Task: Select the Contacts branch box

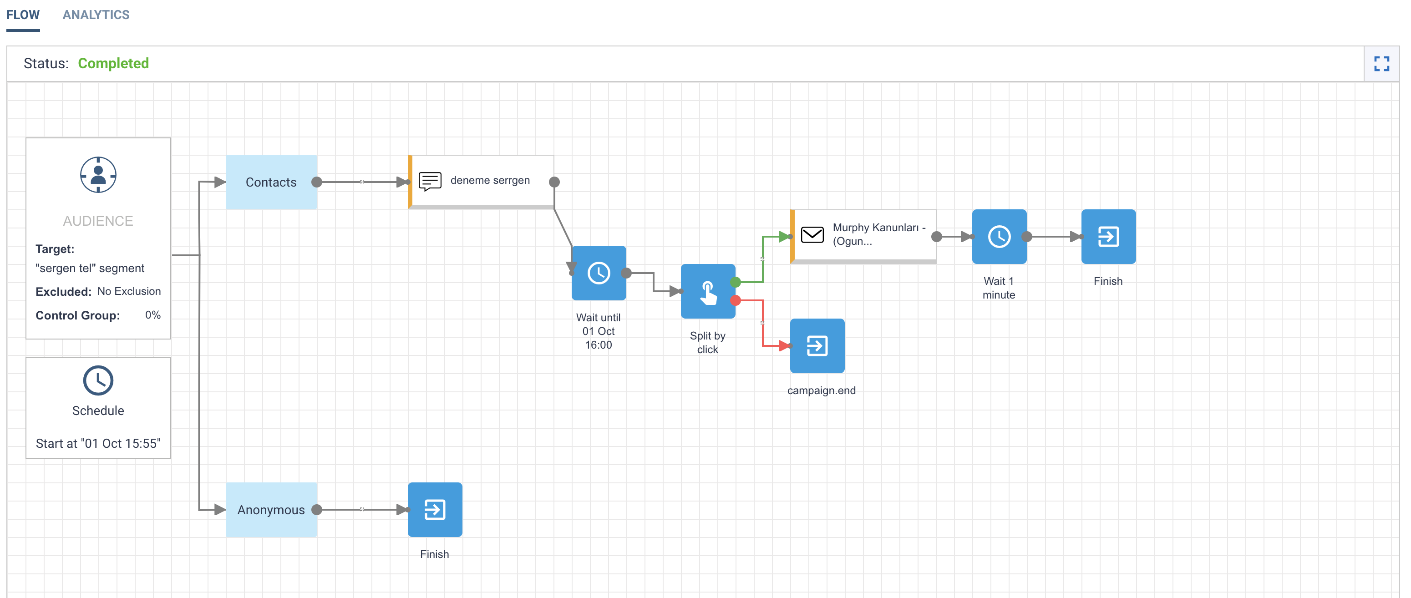Action: (271, 182)
